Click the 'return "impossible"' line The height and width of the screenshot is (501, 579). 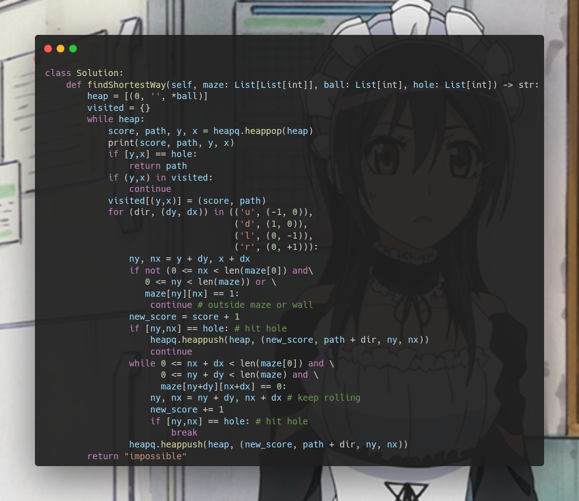[x=137, y=456]
